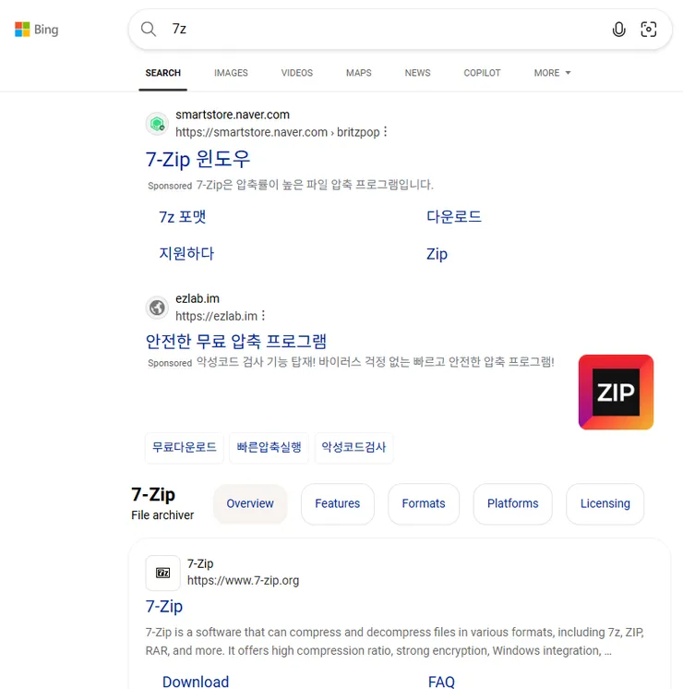Switch to the VIDEOS tab

tap(297, 73)
